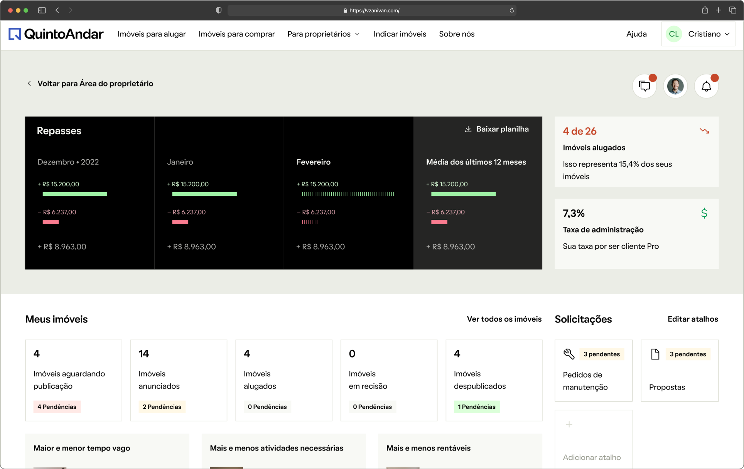
Task: Click Ver todos os imóveis link
Action: pos(504,319)
